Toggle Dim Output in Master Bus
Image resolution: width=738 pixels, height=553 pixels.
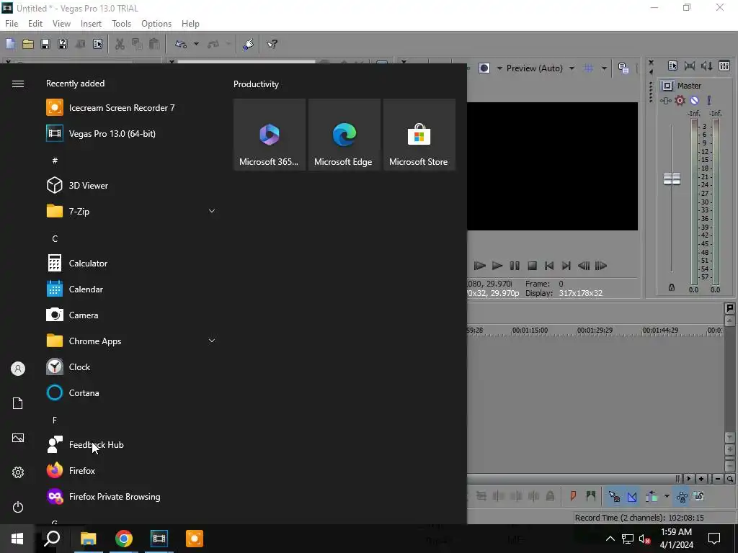point(707,66)
